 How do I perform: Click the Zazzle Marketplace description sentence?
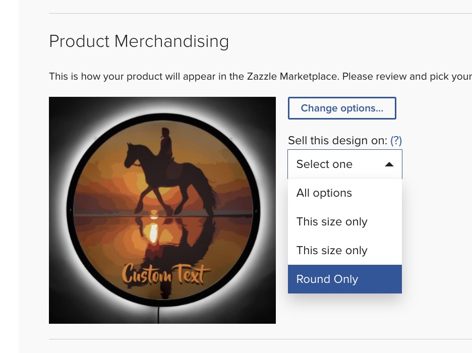(260, 77)
